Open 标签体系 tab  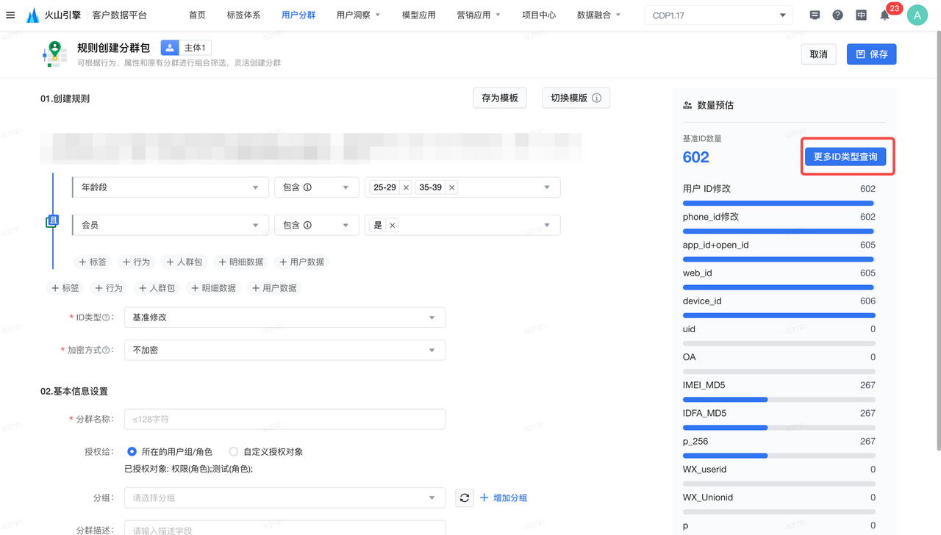pyautogui.click(x=243, y=15)
